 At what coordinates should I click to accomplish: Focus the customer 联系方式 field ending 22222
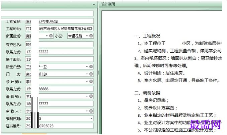pos(59,52)
